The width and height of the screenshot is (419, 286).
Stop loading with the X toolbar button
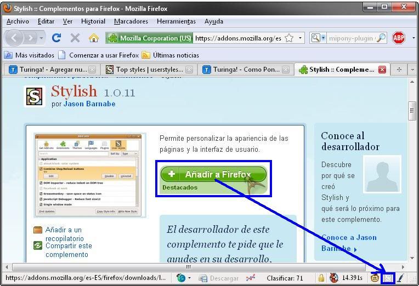75,38
